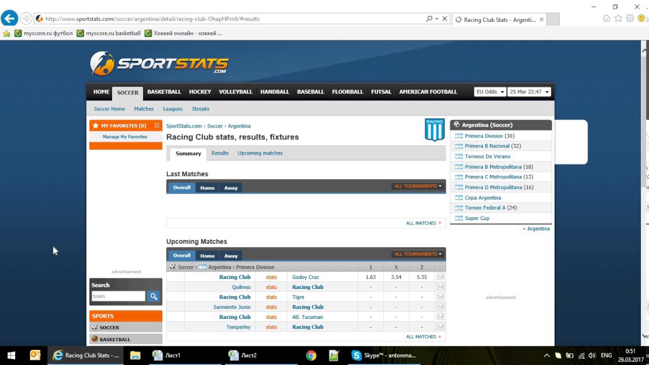Open Outlook from the taskbar
Image resolution: width=649 pixels, height=365 pixels.
point(35,355)
